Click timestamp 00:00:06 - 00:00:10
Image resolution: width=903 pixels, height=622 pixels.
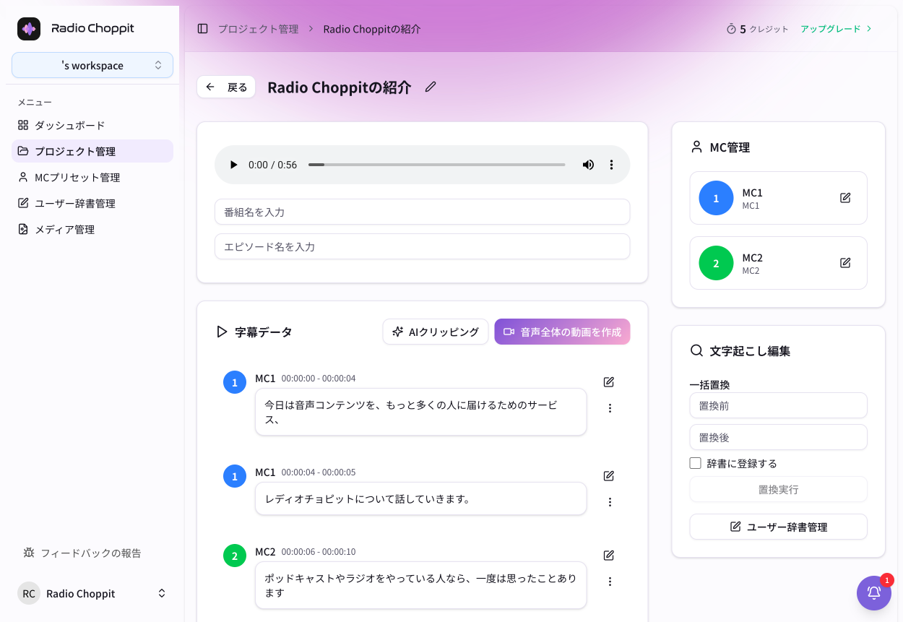319,552
